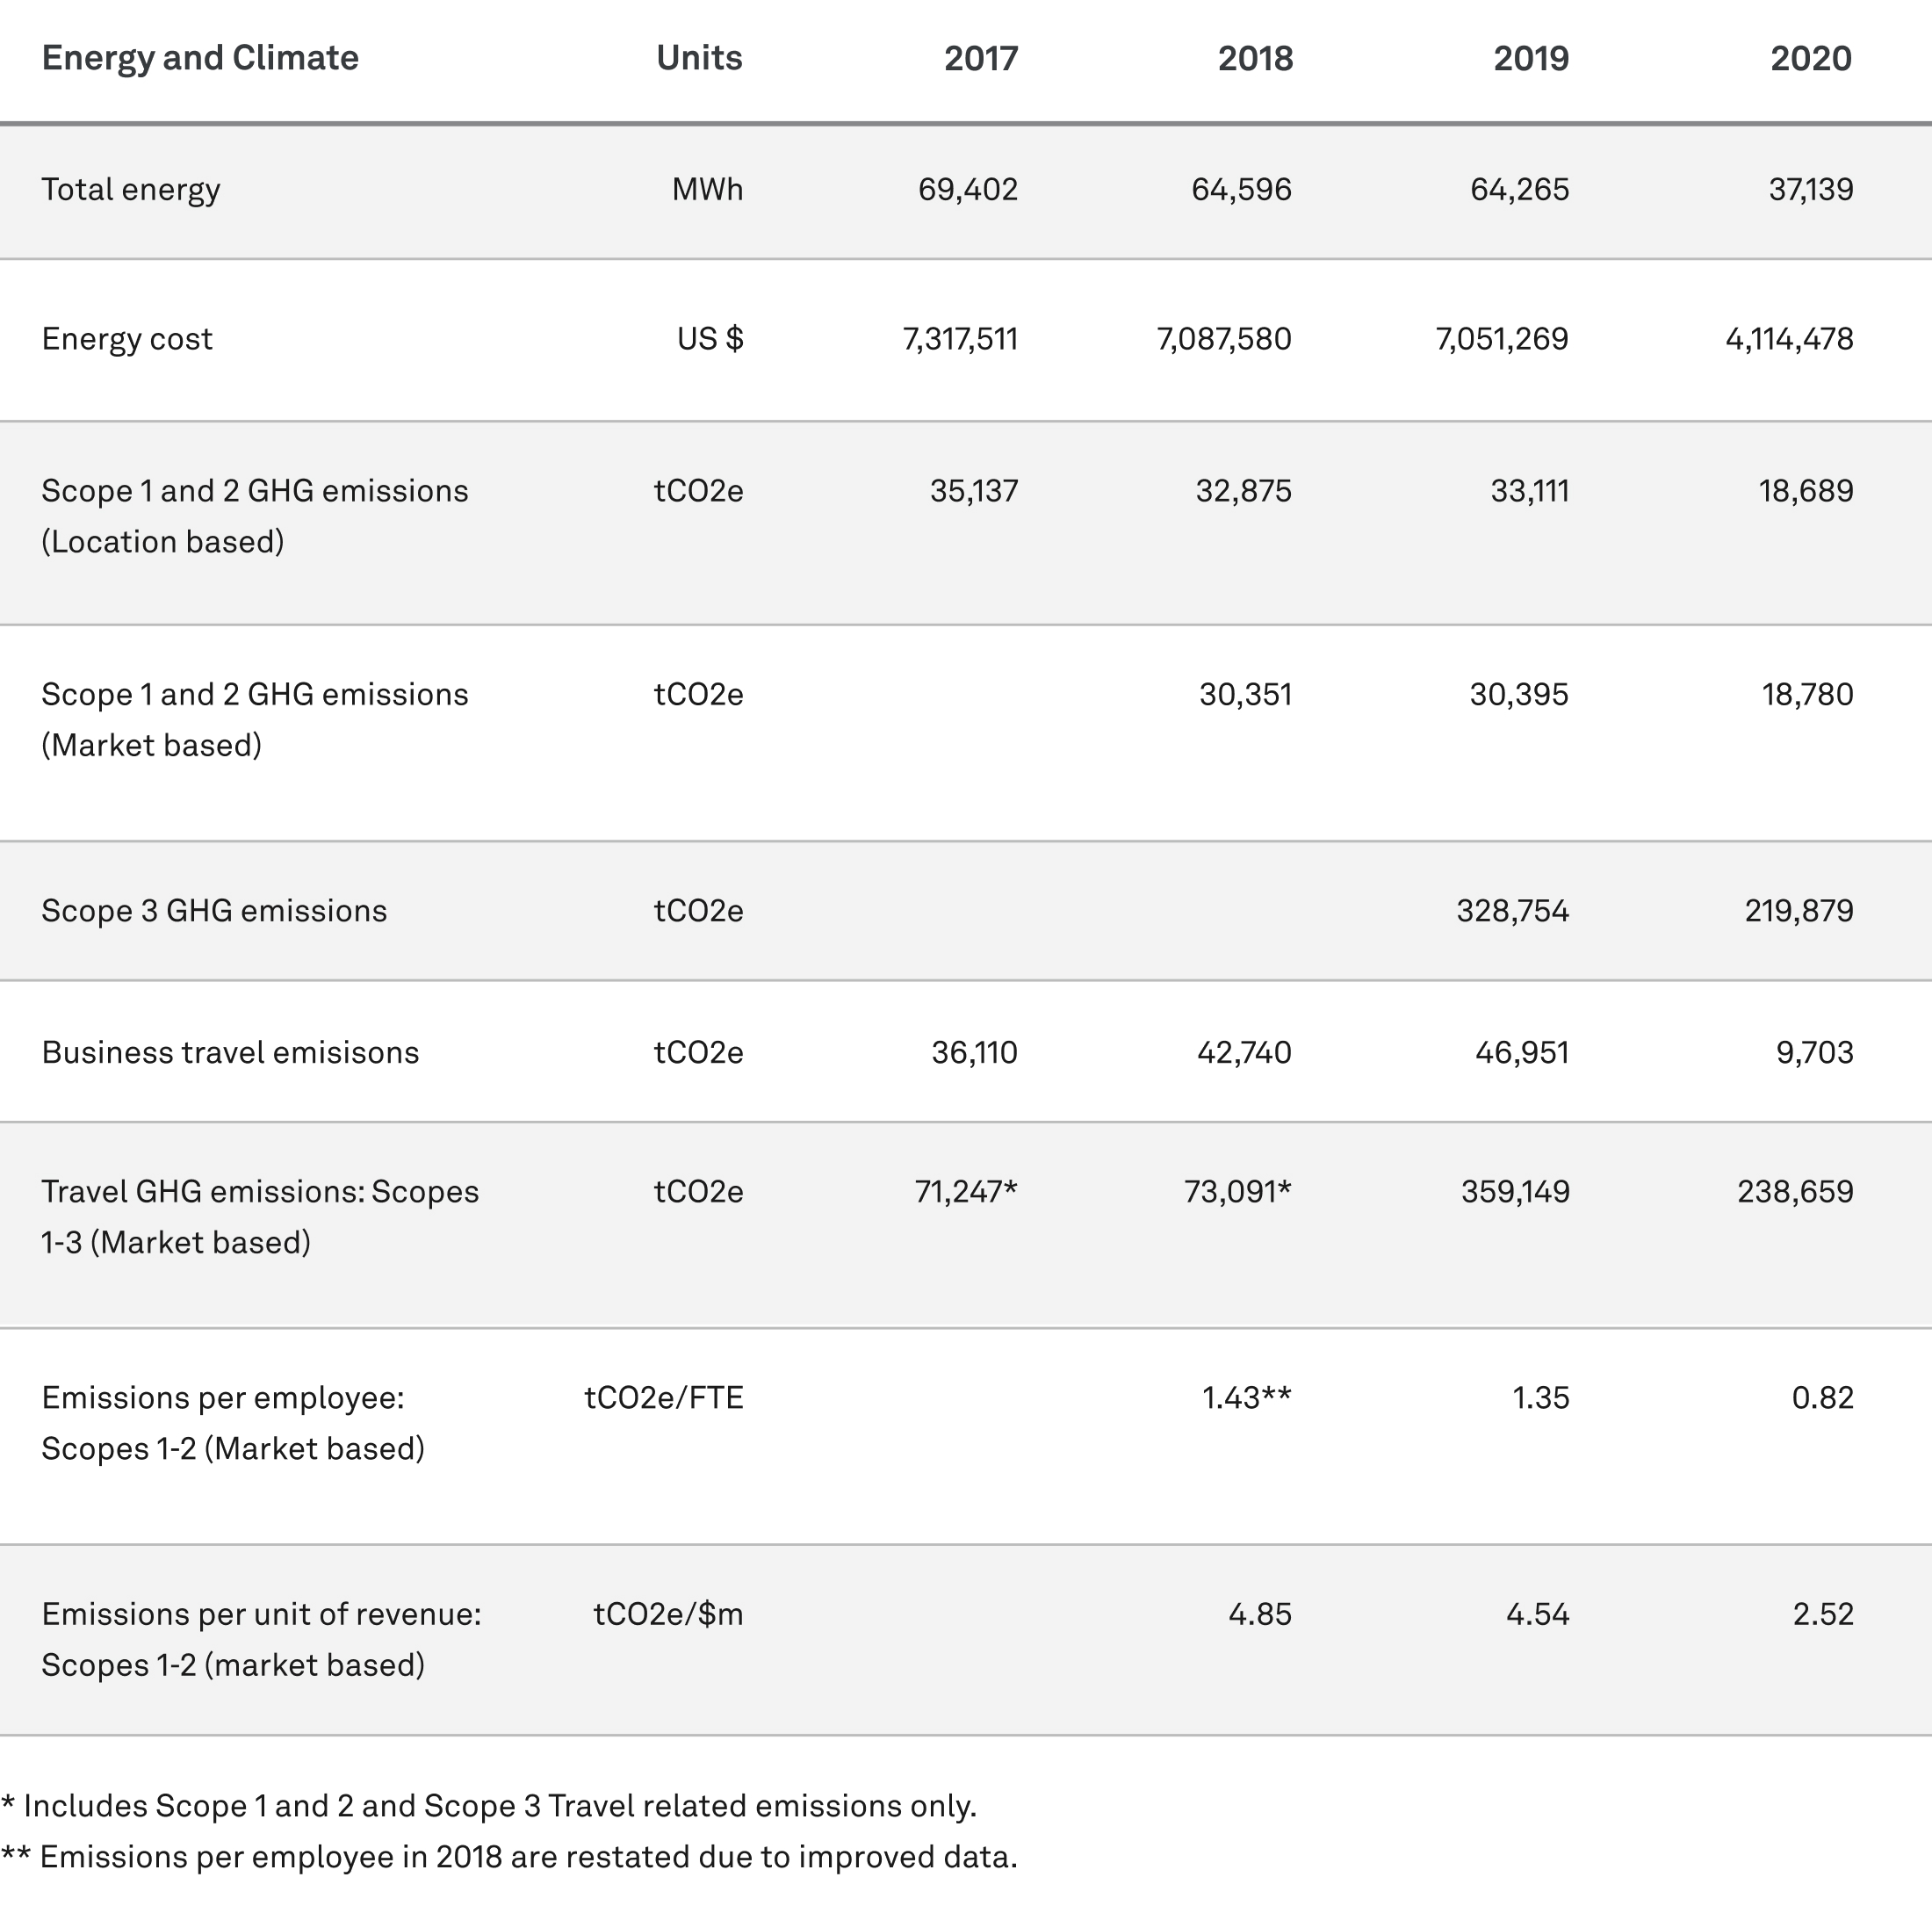Screen dimensions: 1932x1906
Task: Click the double-asterisk restated emissions footnote
Action: click(x=509, y=1857)
